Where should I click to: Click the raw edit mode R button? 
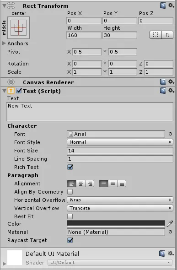pos(167,35)
